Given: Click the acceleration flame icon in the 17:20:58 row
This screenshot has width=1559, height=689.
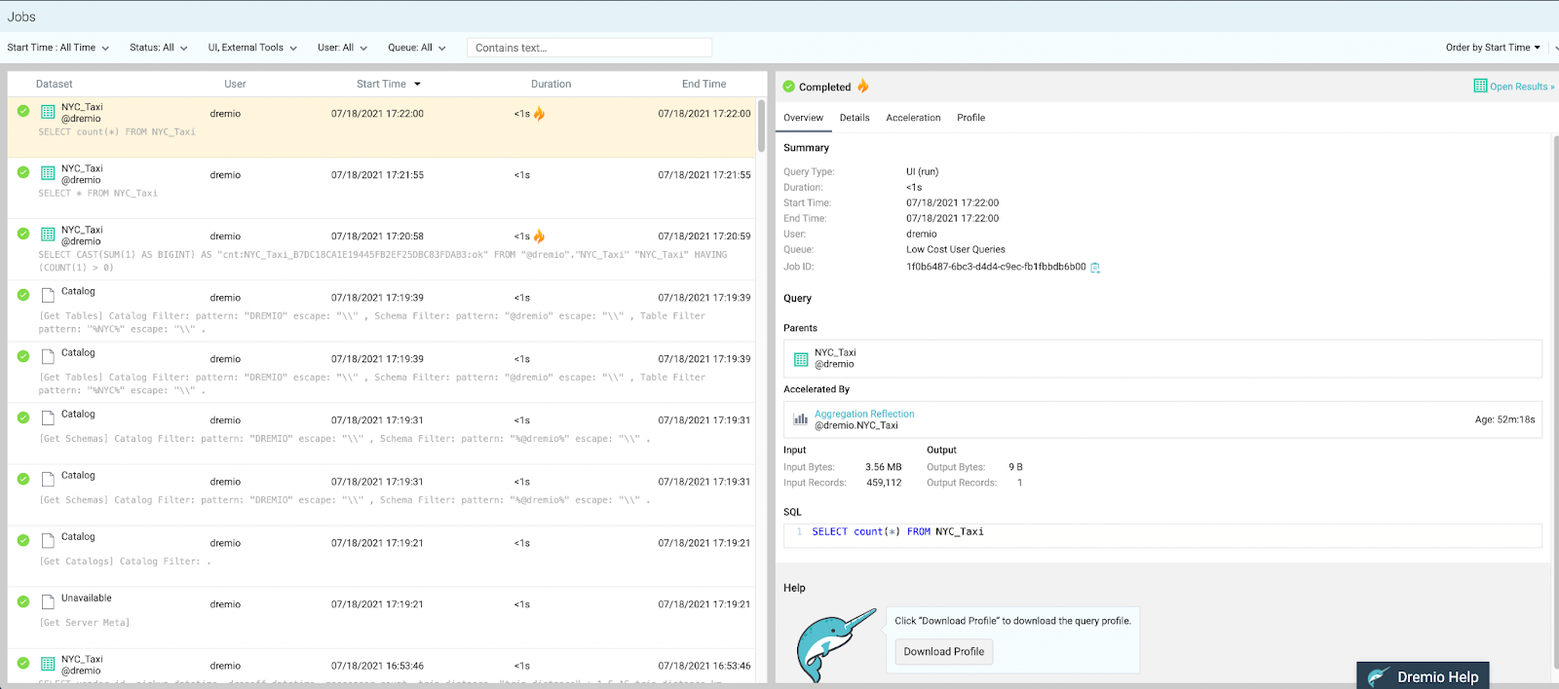Looking at the screenshot, I should [539, 236].
